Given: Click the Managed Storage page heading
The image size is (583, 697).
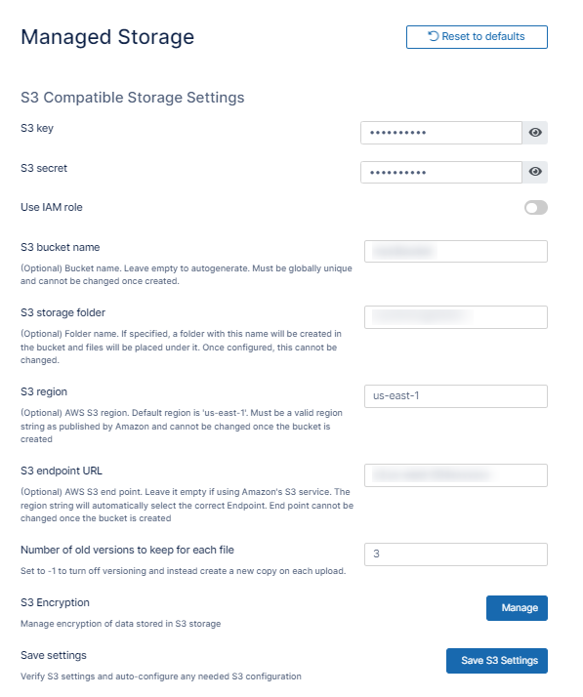Looking at the screenshot, I should click(x=107, y=37).
